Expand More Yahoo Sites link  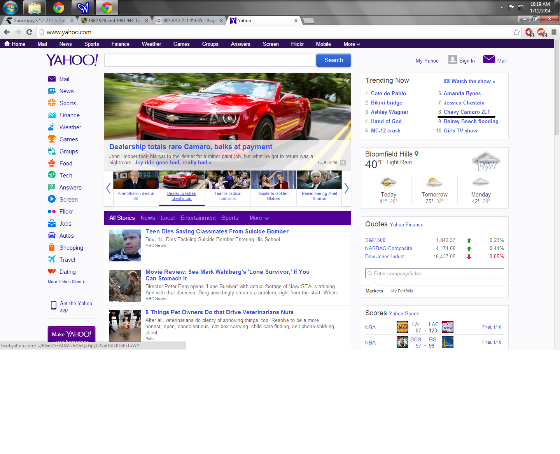click(x=66, y=282)
